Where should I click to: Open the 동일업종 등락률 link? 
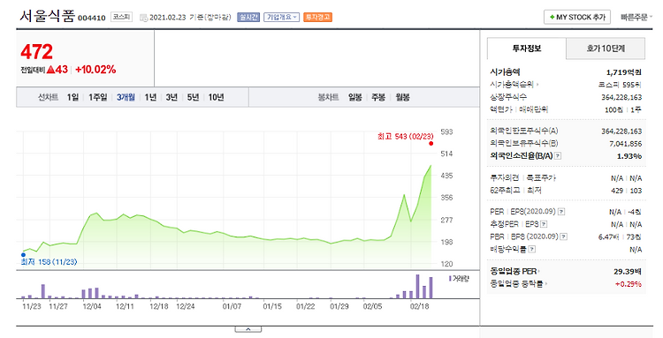point(518,283)
